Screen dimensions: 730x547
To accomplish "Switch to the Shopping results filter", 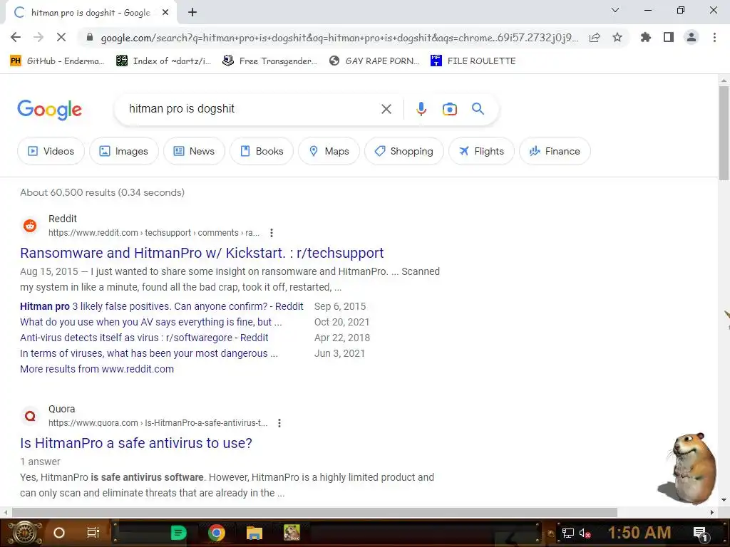I will pos(404,151).
